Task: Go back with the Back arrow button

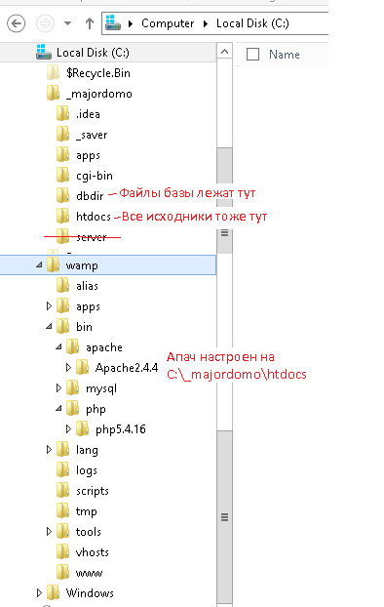Action: coord(16,23)
